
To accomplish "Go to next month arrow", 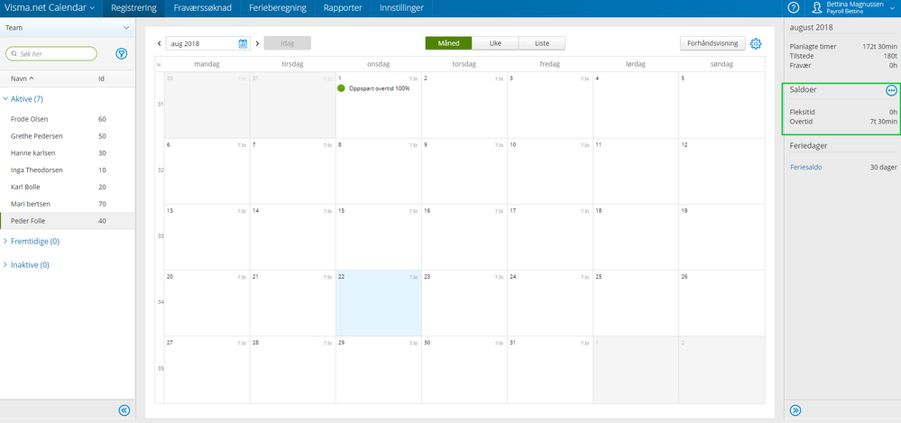I will click(257, 43).
